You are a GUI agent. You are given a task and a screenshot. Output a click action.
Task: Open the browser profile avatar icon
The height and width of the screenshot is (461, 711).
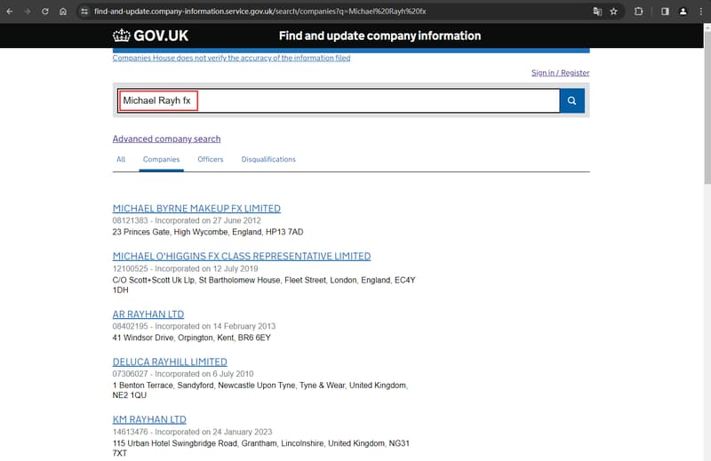pos(683,12)
